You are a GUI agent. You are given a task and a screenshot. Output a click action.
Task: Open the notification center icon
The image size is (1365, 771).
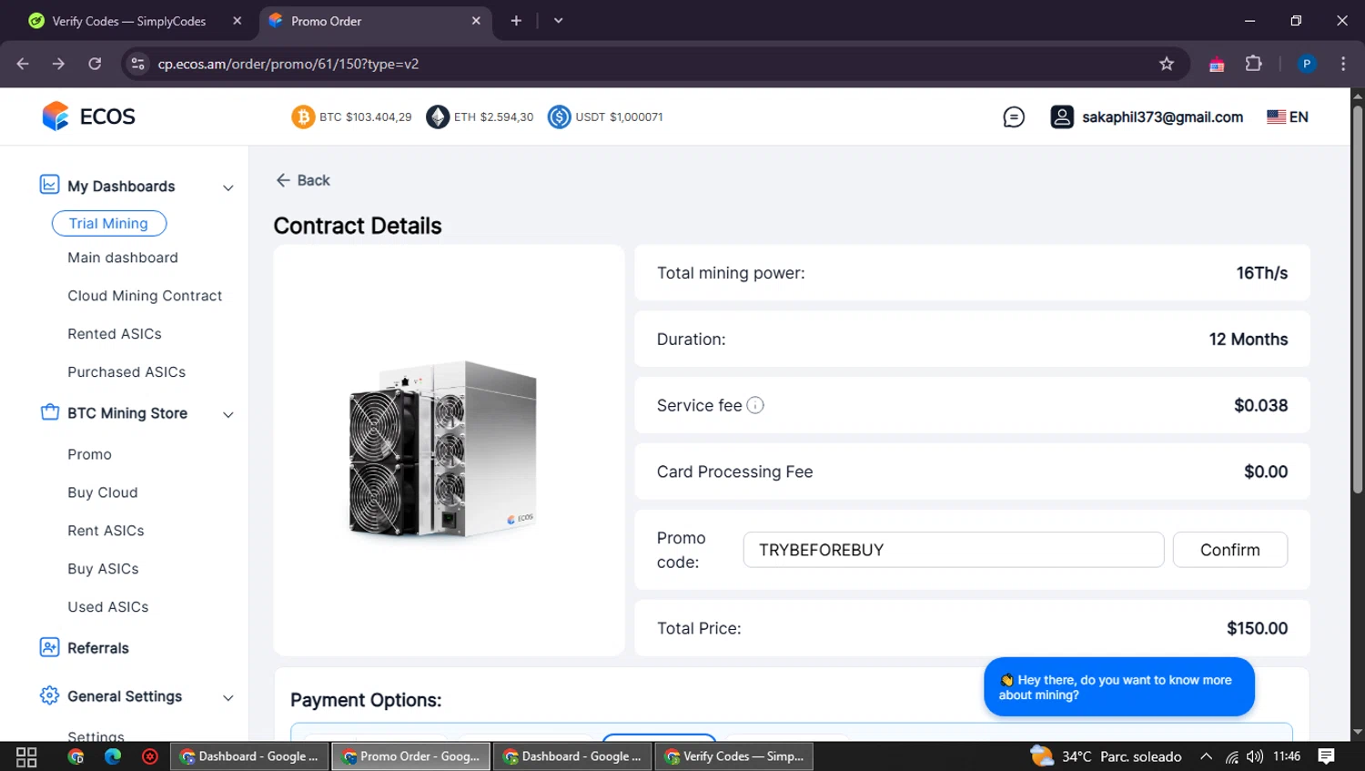(x=1327, y=756)
